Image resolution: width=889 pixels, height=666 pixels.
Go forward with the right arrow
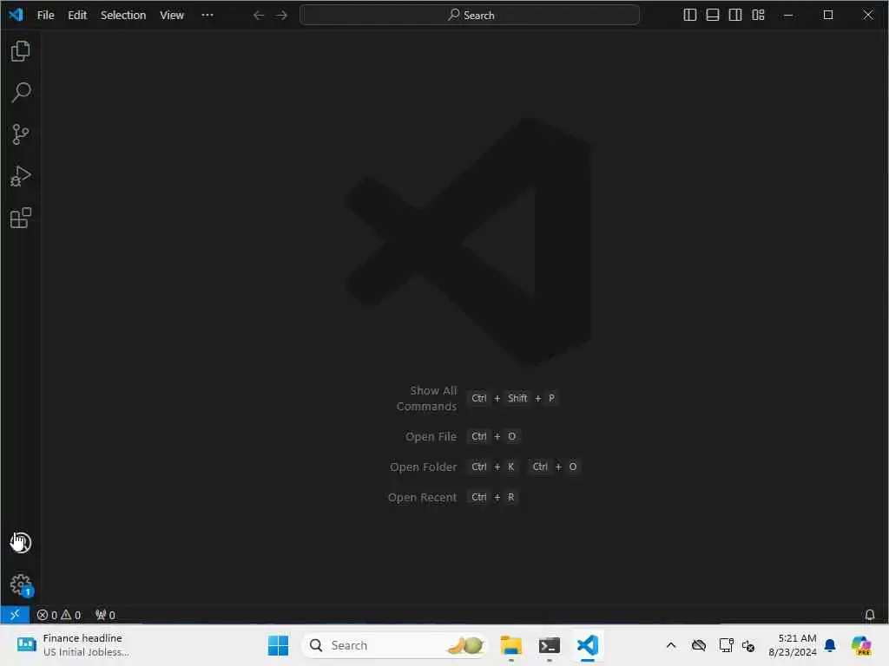[282, 16]
